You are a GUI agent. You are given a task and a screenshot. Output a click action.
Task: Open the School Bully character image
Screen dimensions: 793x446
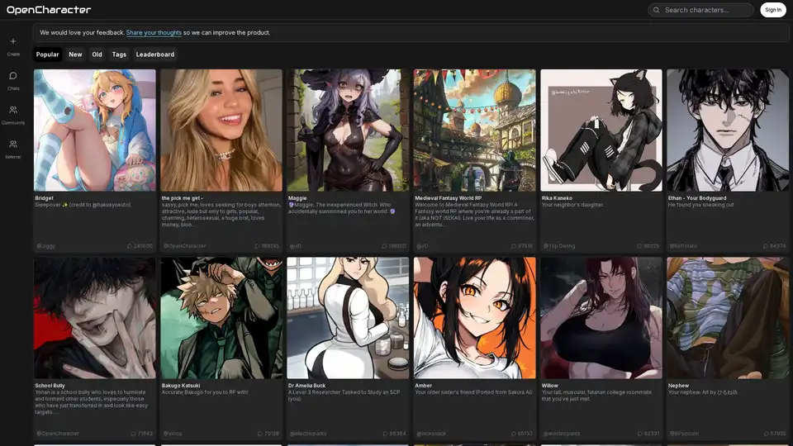(x=94, y=318)
